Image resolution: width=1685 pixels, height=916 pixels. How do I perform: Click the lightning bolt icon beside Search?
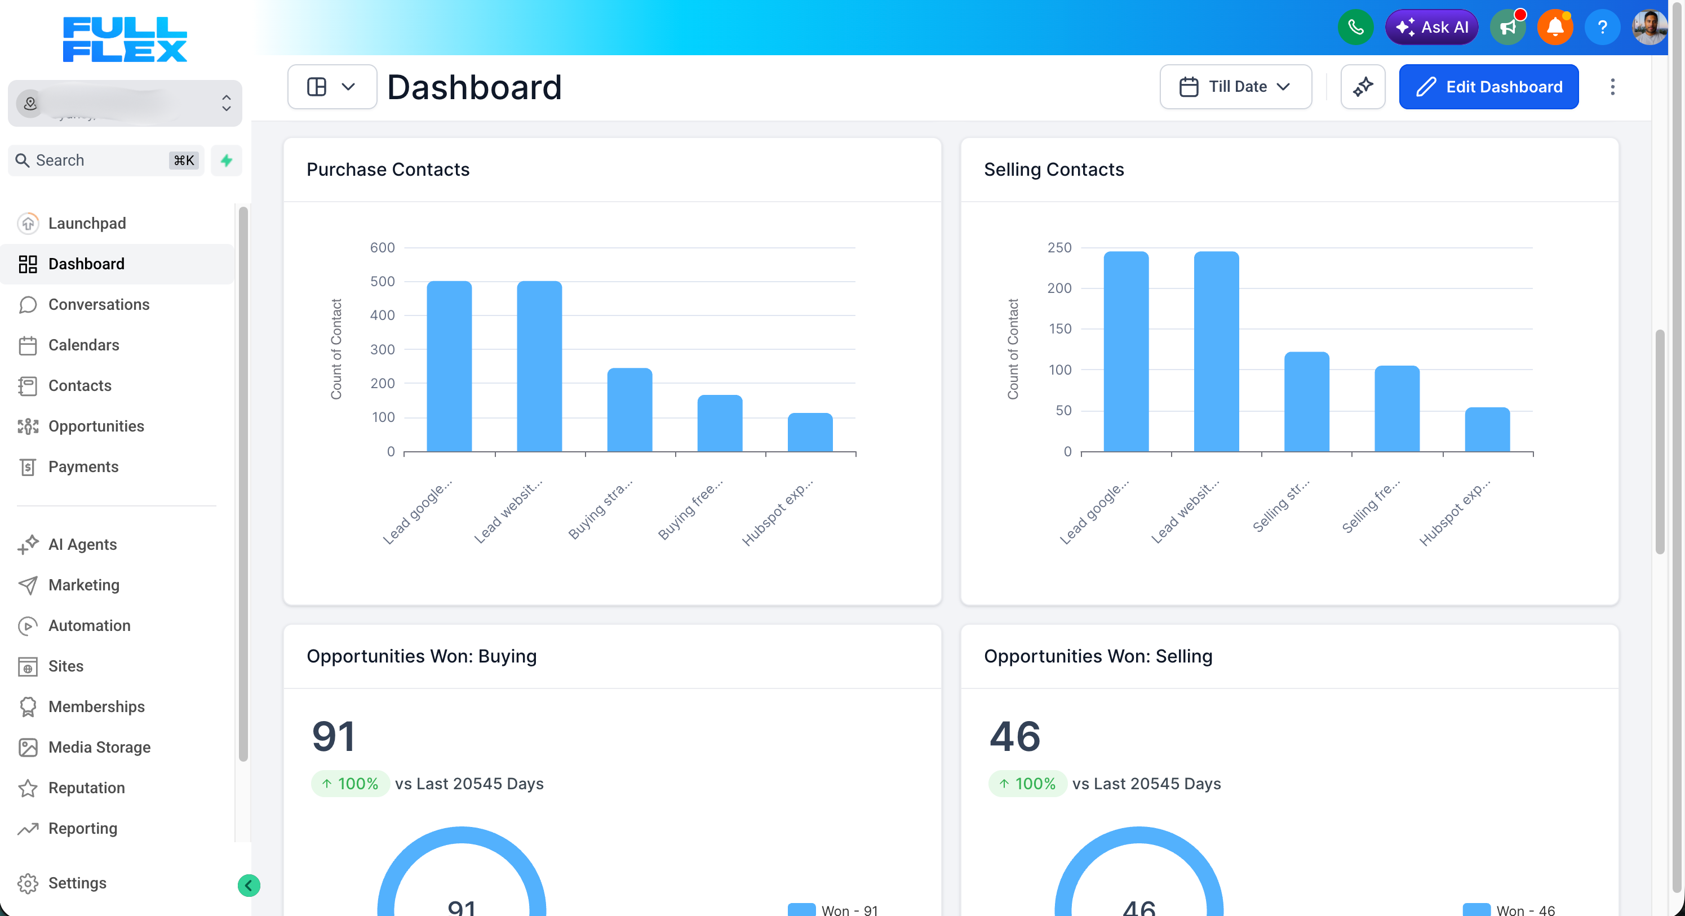225,160
